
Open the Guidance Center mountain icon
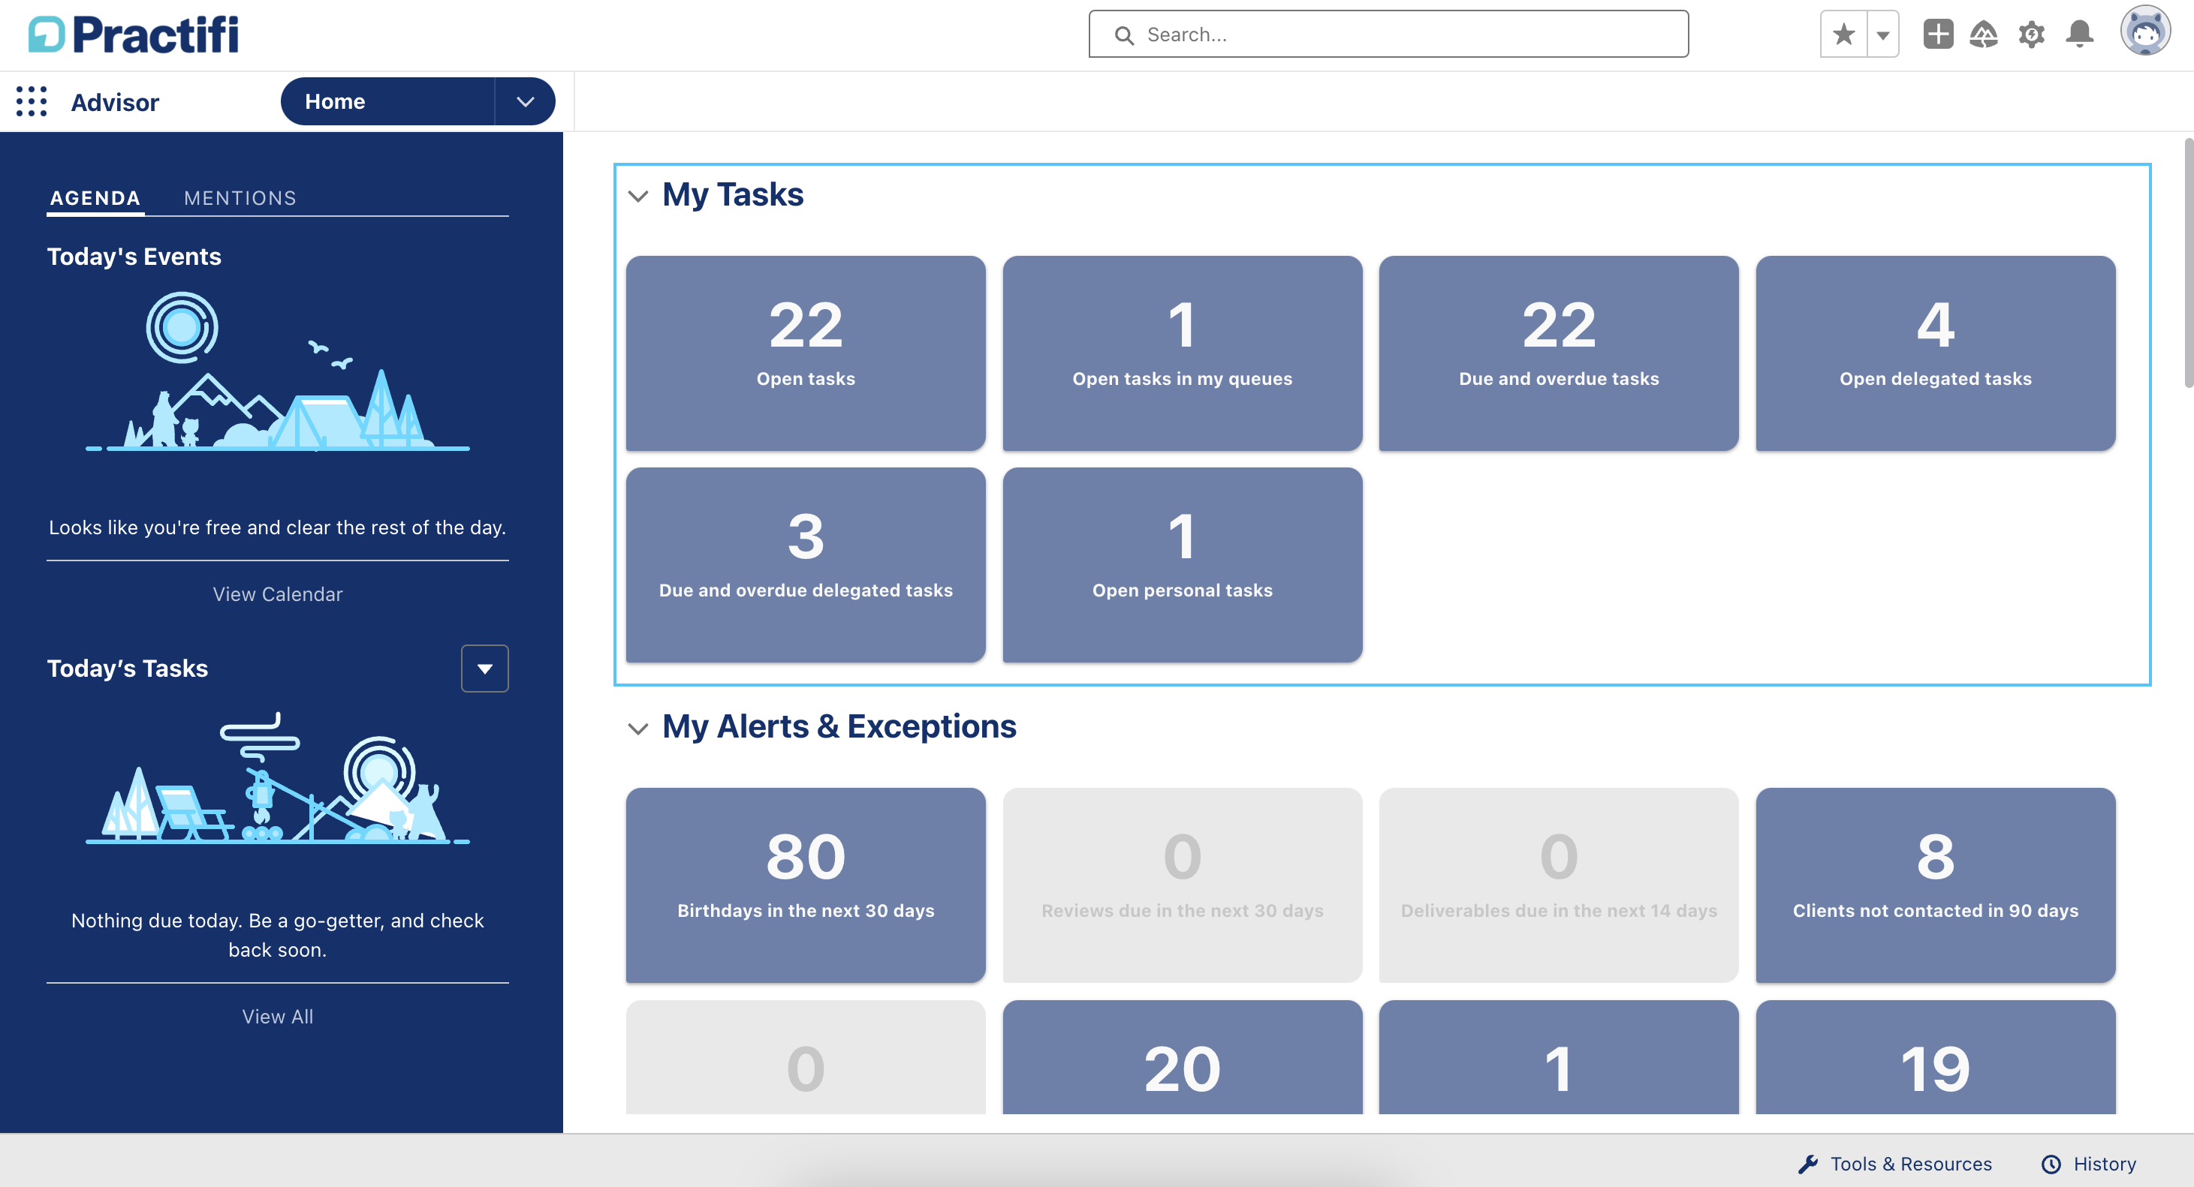coord(1984,33)
